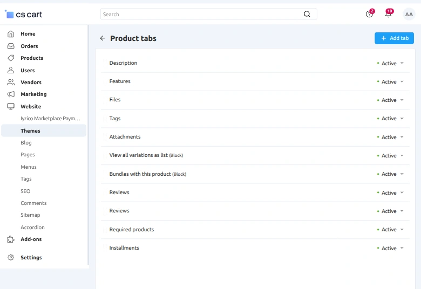Image resolution: width=421 pixels, height=289 pixels.
Task: Click the Add tab button
Action: (394, 38)
